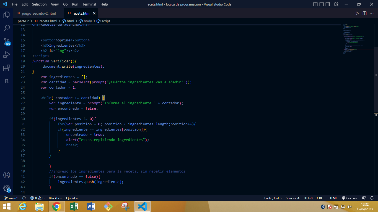
Task: Open the Run menu
Action: tap(75, 4)
